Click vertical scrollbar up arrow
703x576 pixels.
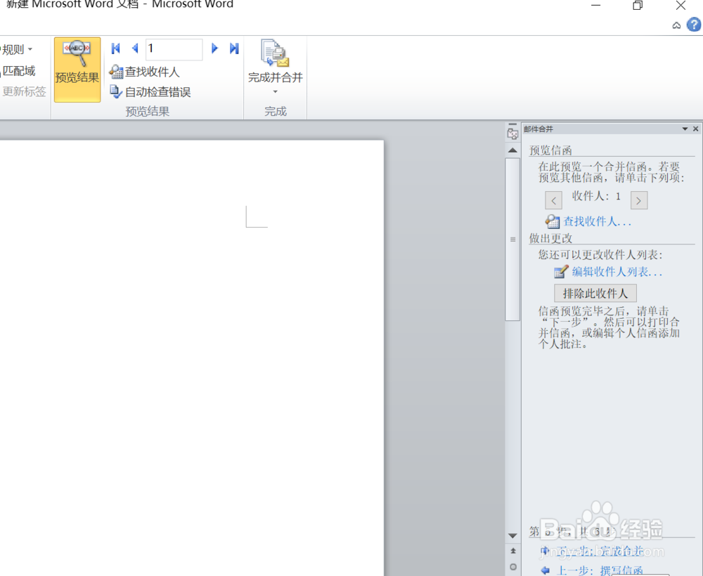512,150
